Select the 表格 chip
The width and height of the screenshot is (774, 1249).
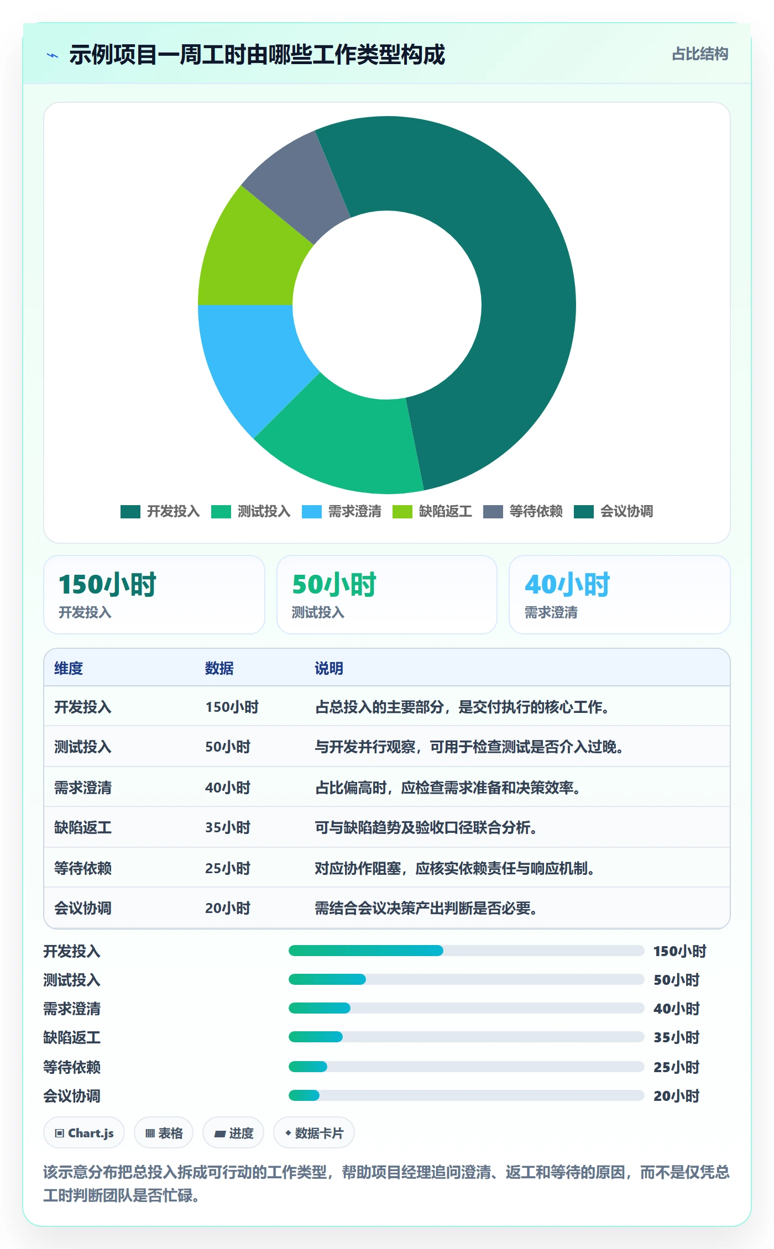coord(164,1133)
